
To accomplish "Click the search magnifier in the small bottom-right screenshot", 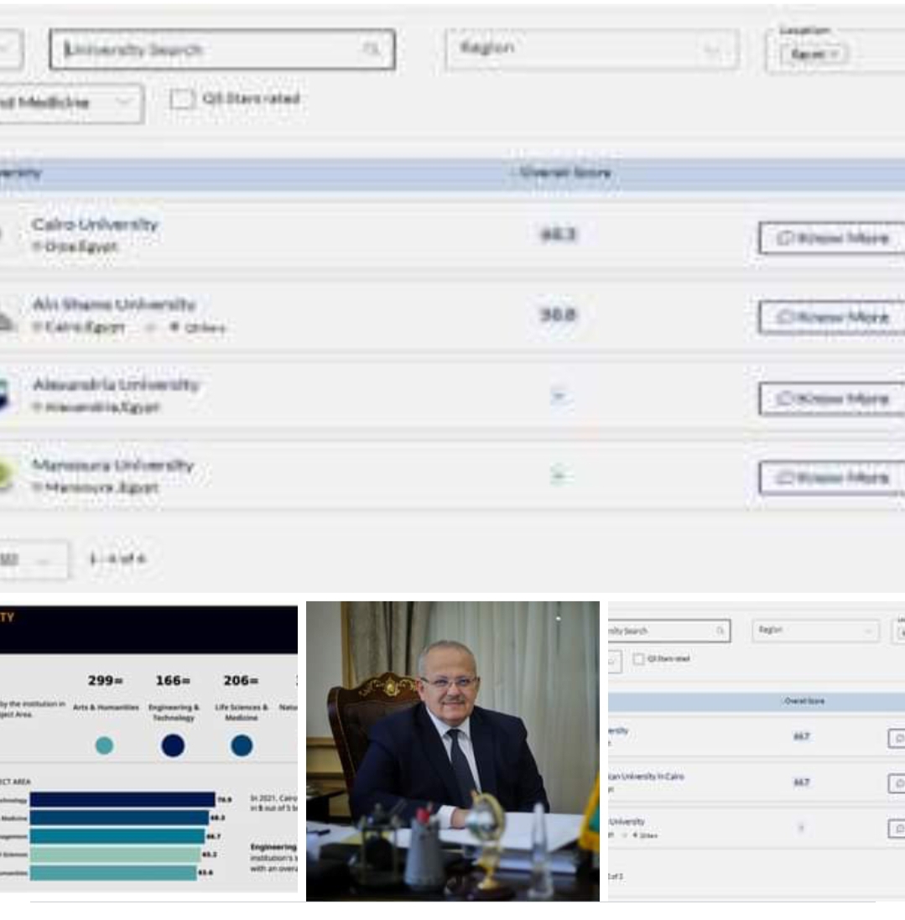I will (720, 630).
